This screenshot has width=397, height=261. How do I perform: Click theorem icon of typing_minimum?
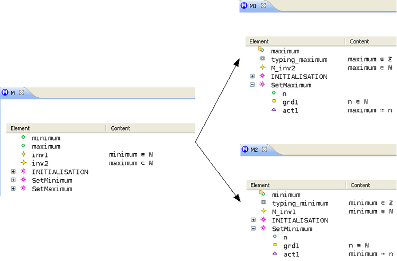(x=264, y=202)
